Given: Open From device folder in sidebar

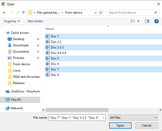Looking at the screenshot, I should [21, 64].
